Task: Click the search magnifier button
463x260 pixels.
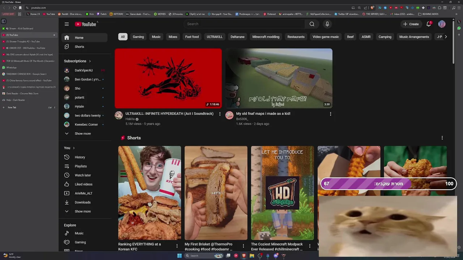Action: tap(312, 24)
